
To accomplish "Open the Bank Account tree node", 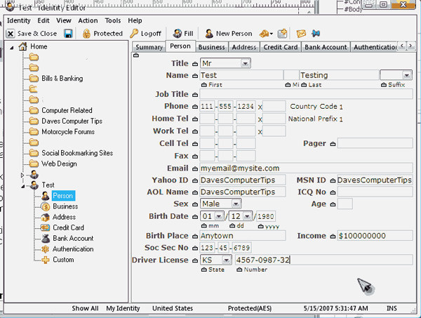I will click(72, 238).
